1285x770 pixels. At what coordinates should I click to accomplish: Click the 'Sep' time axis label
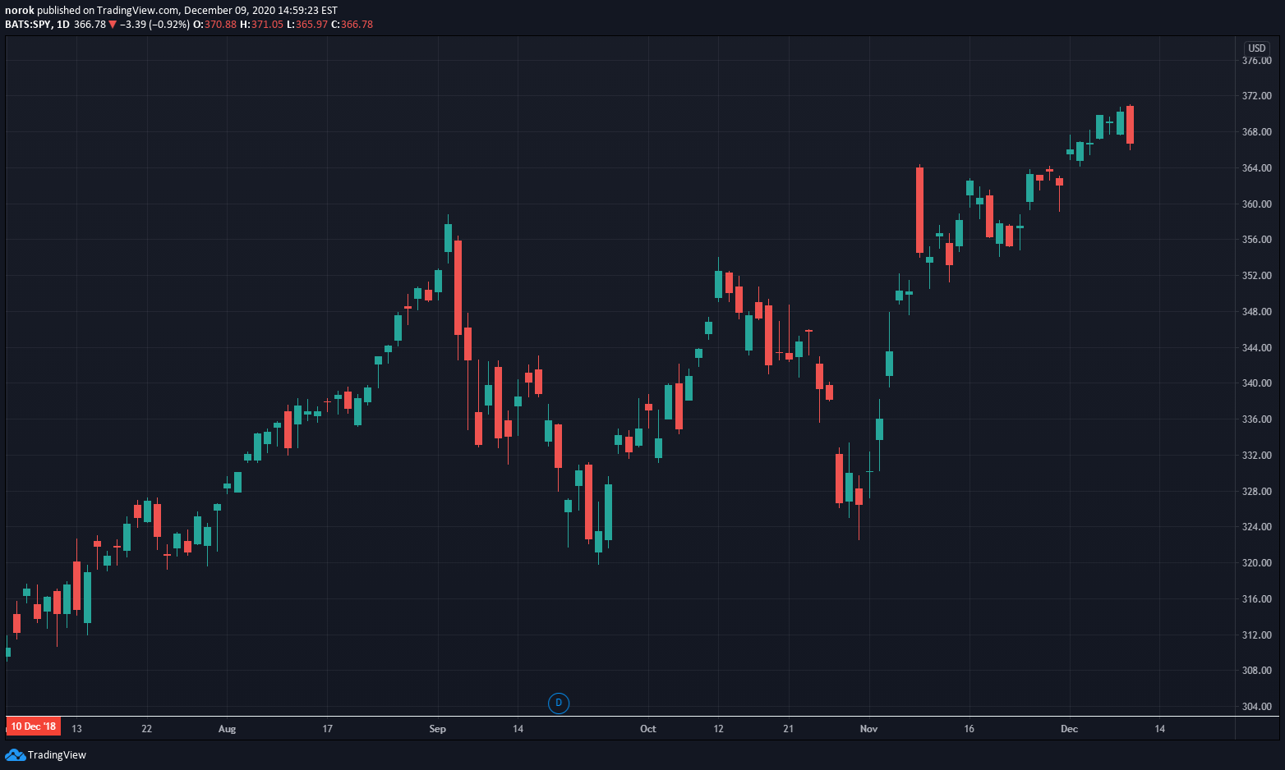click(x=437, y=729)
